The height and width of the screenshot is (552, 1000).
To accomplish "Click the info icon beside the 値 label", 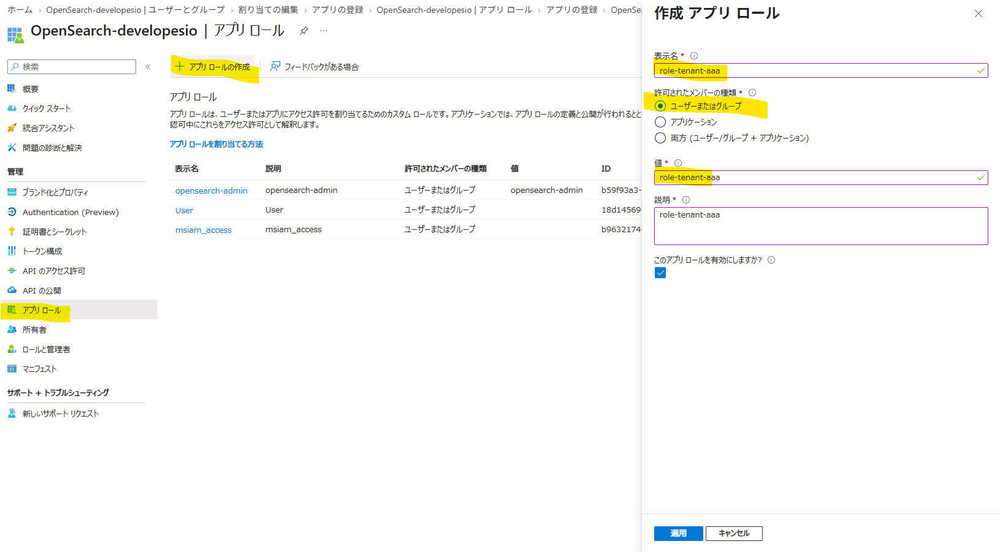I will tap(678, 163).
